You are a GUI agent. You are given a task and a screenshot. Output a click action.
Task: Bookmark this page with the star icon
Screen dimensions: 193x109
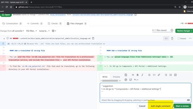point(180,7)
